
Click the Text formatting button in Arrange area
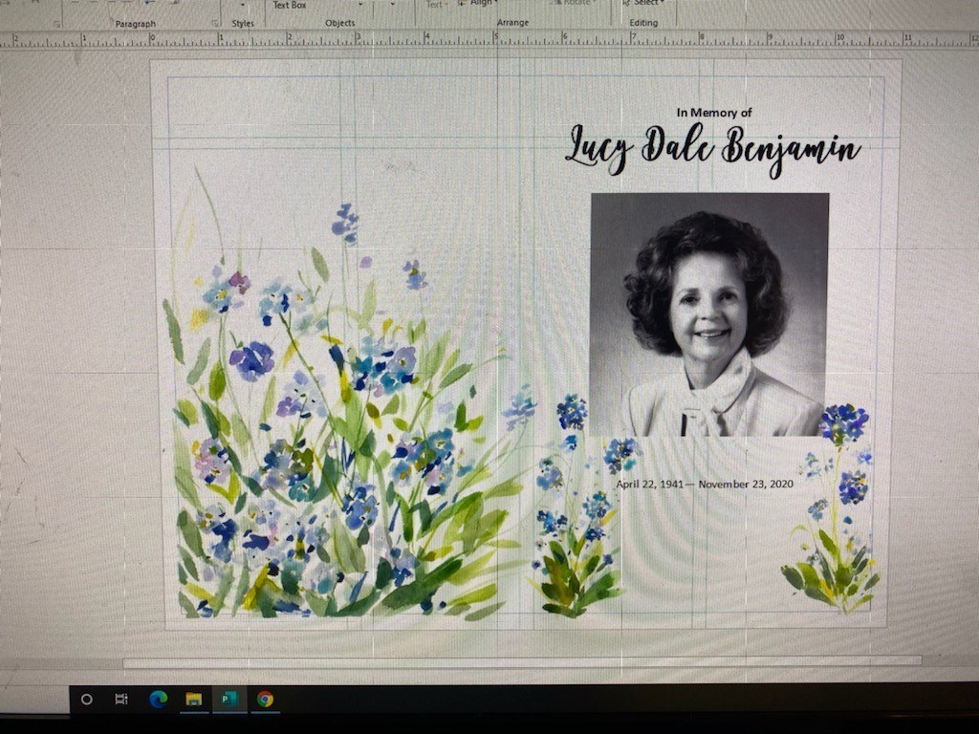pyautogui.click(x=436, y=3)
